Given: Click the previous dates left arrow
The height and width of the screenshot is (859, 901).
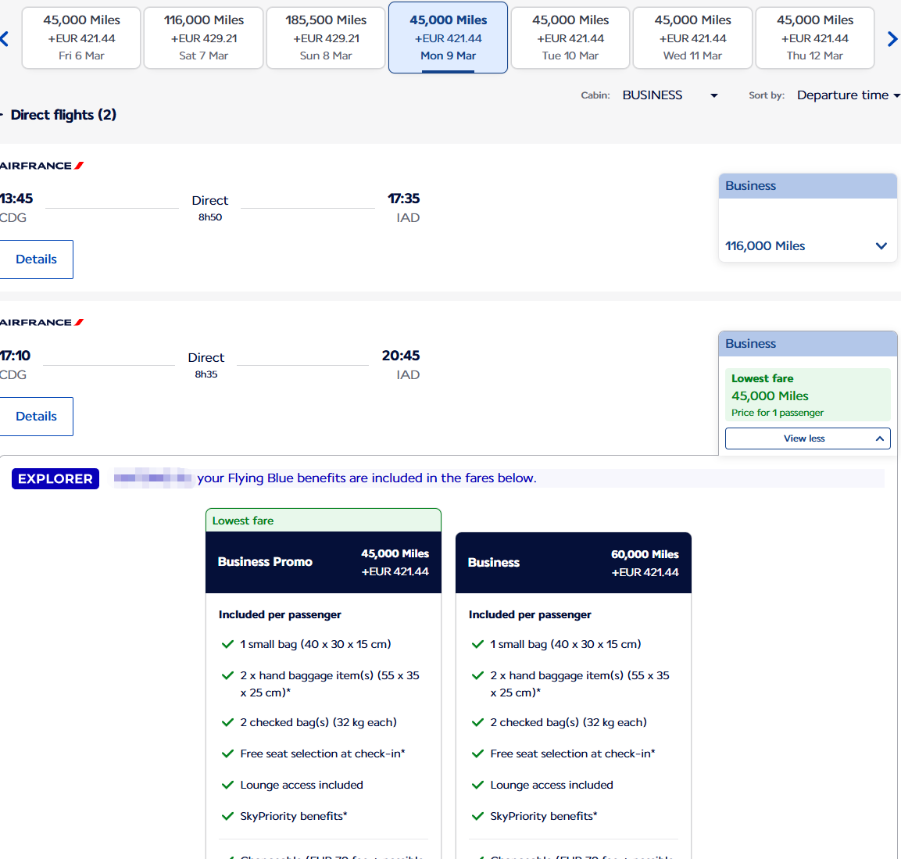Looking at the screenshot, I should (x=5, y=38).
